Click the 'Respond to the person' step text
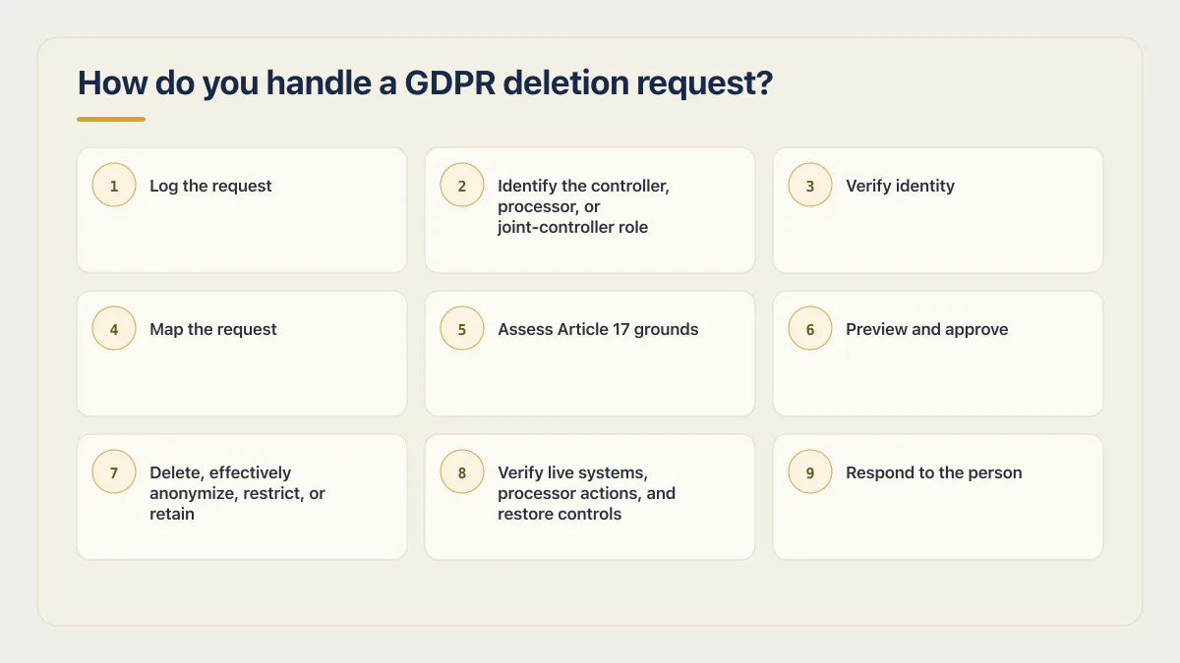 [933, 472]
